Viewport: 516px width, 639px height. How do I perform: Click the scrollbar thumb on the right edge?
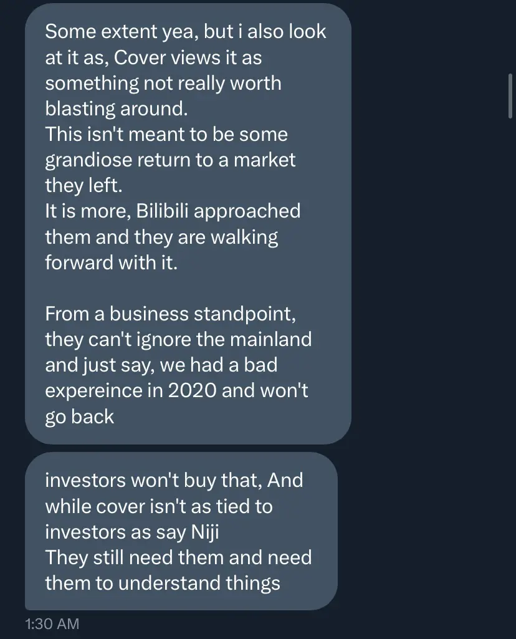pyautogui.click(x=510, y=96)
